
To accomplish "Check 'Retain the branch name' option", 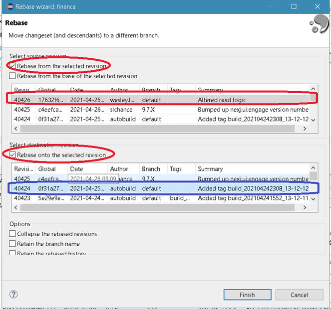I will click(x=12, y=244).
